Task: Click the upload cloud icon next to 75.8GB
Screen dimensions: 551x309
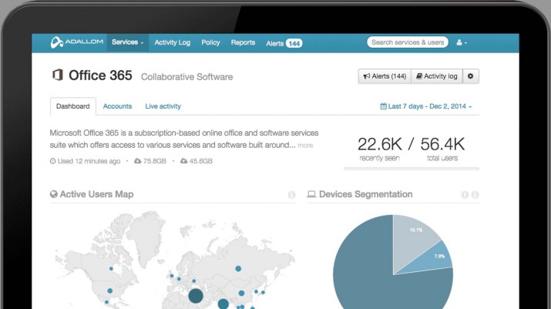Action: click(137, 161)
